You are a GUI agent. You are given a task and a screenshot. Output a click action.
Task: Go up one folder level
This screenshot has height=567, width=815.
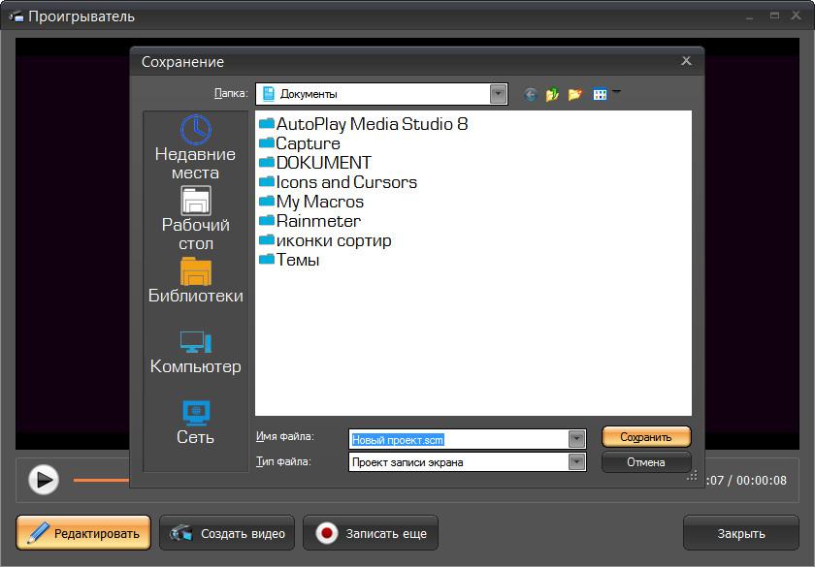click(x=552, y=95)
